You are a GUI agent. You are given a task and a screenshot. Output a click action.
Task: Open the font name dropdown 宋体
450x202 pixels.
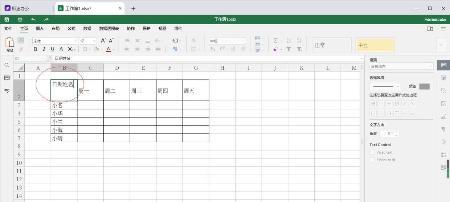coord(55,41)
